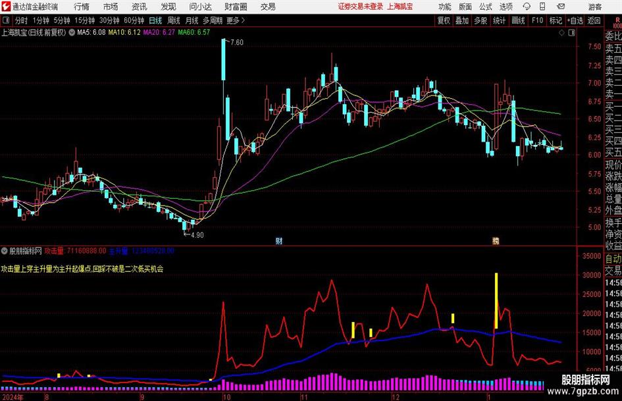Switch to 分时 period

point(22,20)
